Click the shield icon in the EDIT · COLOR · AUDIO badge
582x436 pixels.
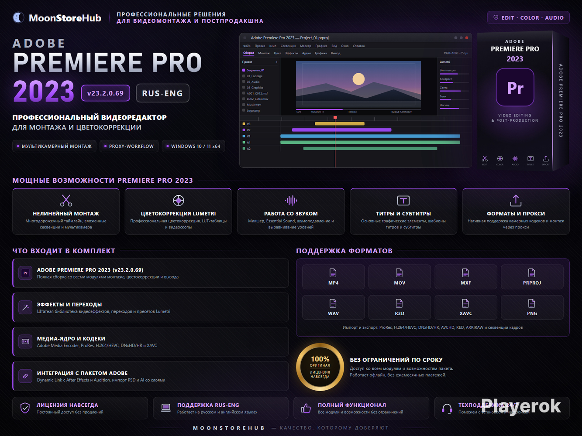[496, 17]
